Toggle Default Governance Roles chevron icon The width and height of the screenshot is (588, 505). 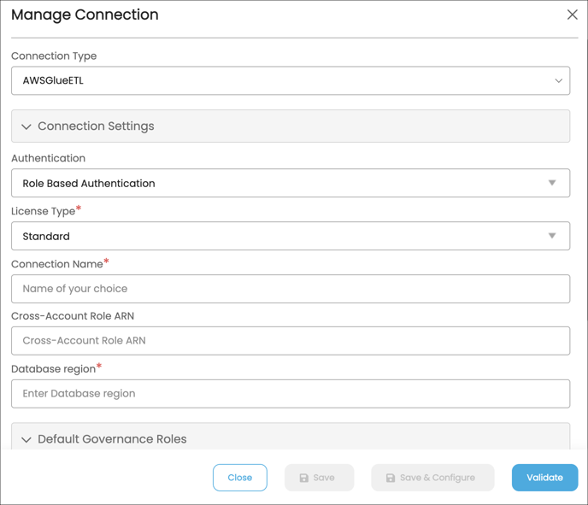(26, 439)
